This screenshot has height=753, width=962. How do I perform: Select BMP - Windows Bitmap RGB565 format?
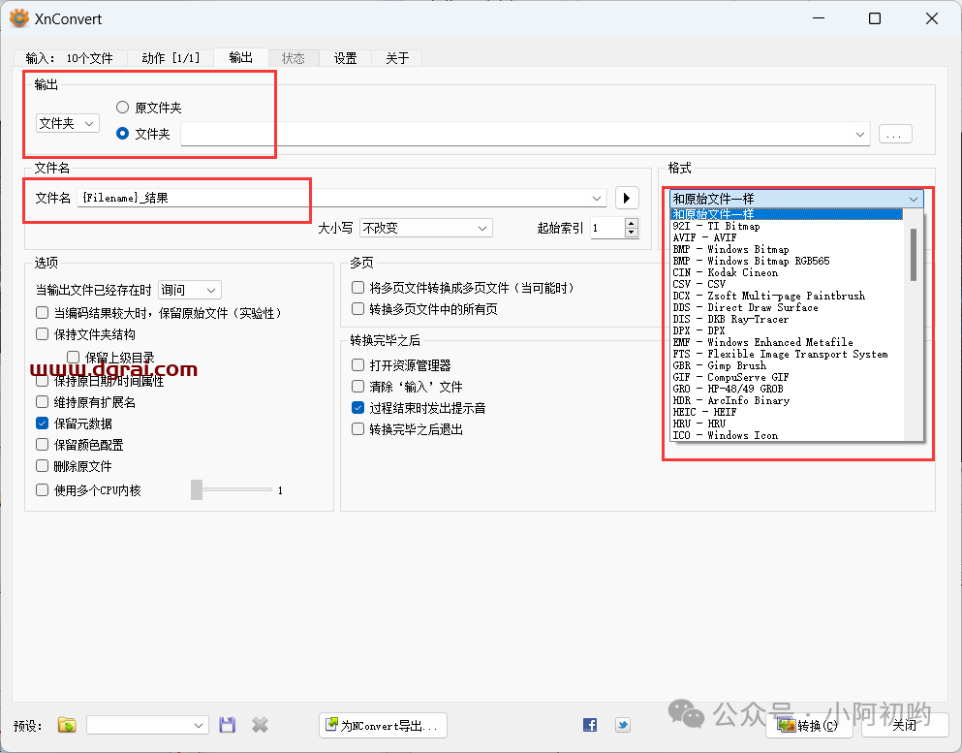point(787,261)
